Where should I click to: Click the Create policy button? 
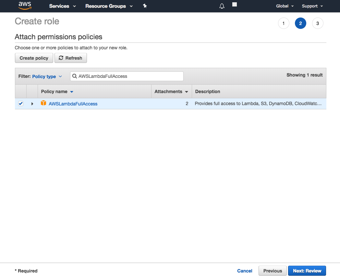pyautogui.click(x=34, y=58)
